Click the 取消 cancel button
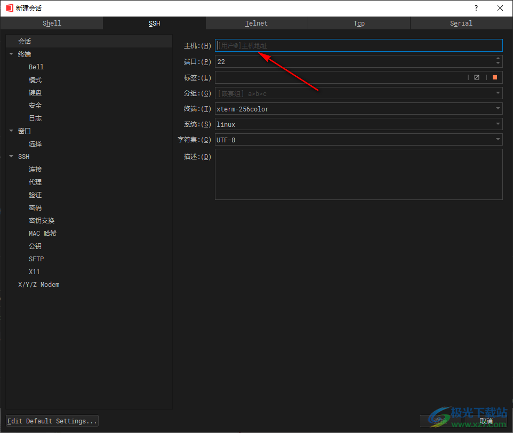Viewport: 513px width, 433px height. pyautogui.click(x=486, y=421)
